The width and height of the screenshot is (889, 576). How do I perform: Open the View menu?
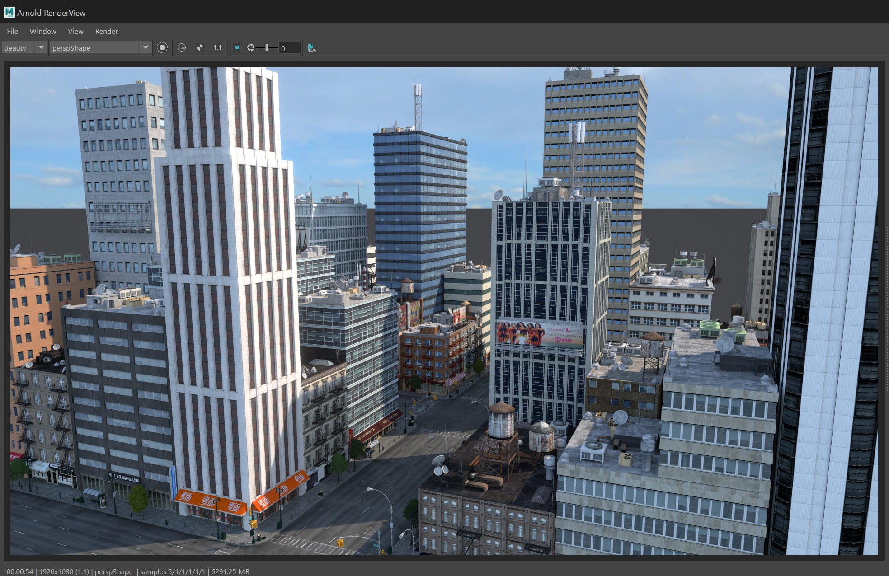pos(75,31)
